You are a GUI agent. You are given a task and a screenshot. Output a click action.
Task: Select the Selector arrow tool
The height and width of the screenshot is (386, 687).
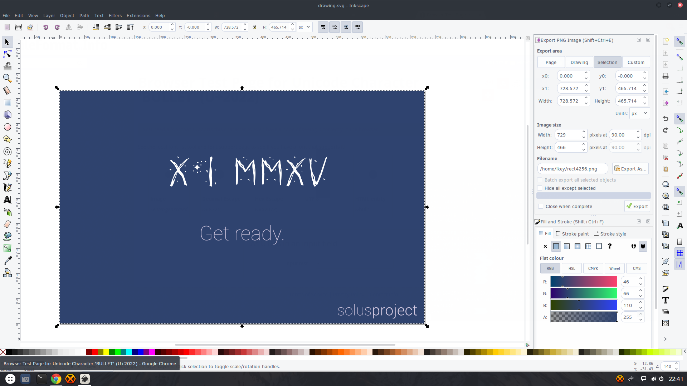coord(7,42)
